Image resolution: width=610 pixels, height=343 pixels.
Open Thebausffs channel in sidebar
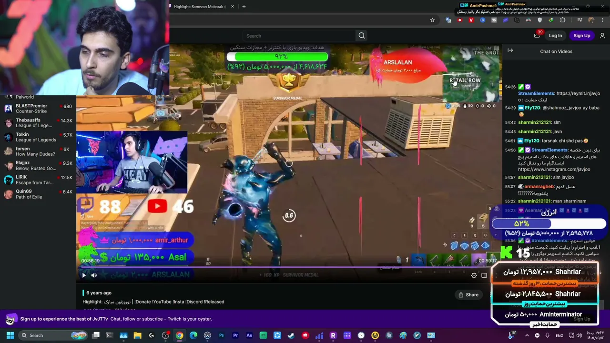[37, 122]
